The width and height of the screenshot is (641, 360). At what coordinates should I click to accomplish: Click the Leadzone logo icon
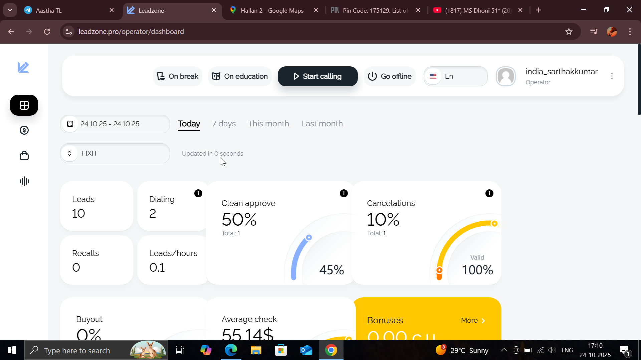pyautogui.click(x=23, y=67)
